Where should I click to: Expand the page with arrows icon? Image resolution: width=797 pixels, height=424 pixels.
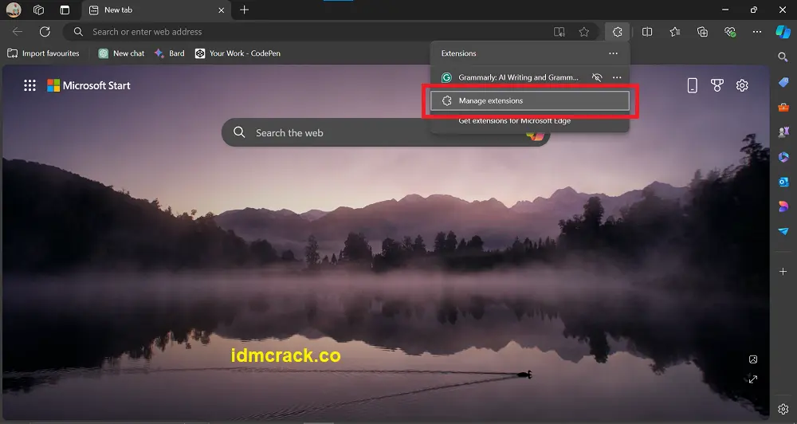pyautogui.click(x=753, y=379)
